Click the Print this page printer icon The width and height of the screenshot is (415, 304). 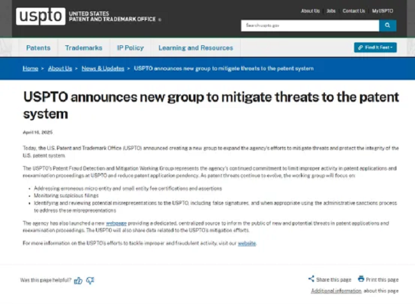tap(361, 279)
